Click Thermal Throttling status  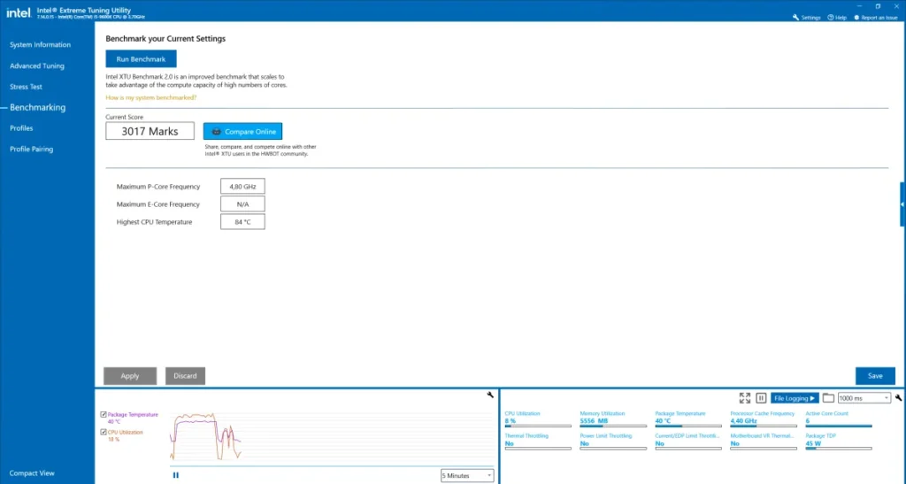[x=537, y=442]
